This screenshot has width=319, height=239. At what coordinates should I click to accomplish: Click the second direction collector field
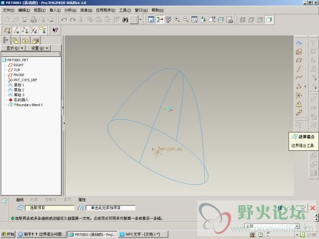coord(111,208)
